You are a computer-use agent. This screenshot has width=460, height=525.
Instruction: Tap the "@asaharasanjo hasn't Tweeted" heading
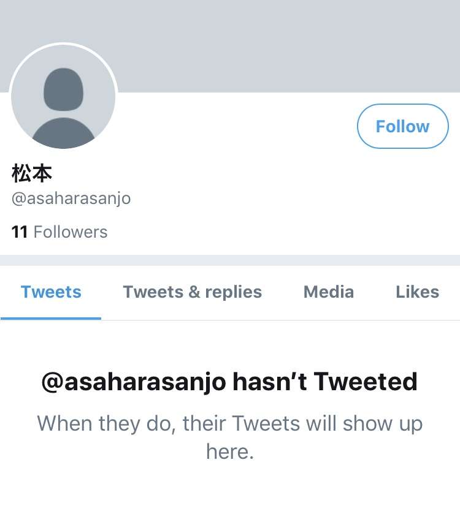tap(229, 382)
